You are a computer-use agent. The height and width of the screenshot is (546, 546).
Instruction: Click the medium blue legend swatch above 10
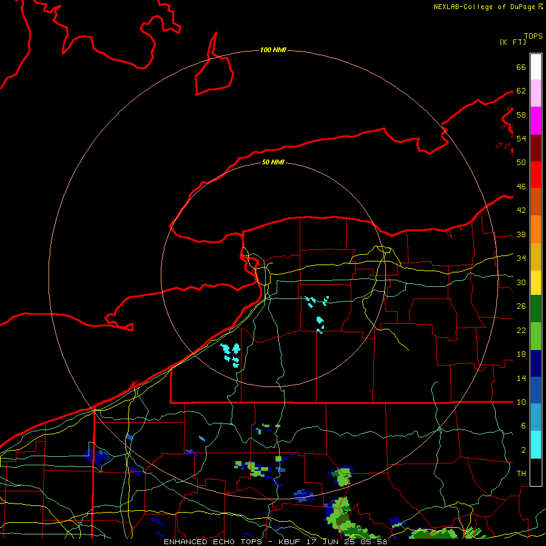click(x=536, y=390)
